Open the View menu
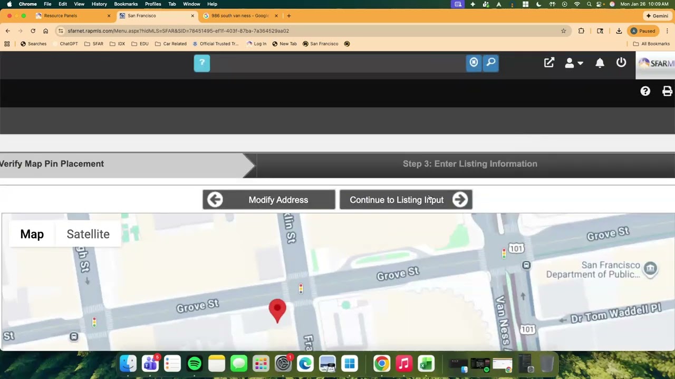The width and height of the screenshot is (675, 379). click(x=79, y=4)
